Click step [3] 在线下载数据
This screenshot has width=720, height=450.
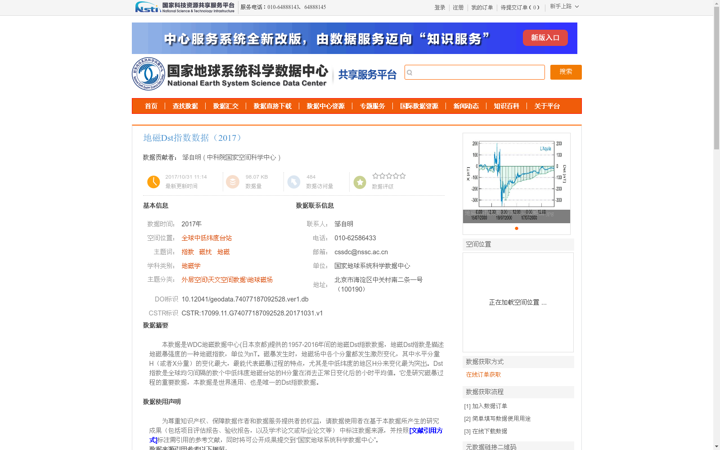coord(486,431)
